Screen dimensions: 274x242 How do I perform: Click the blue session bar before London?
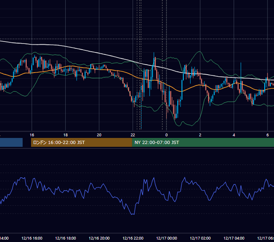(11, 142)
